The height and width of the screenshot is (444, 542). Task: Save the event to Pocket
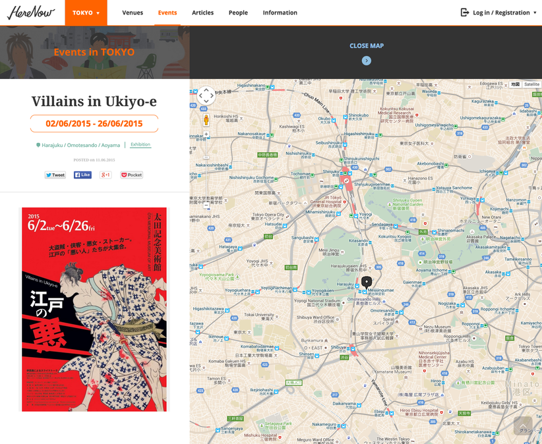point(132,175)
